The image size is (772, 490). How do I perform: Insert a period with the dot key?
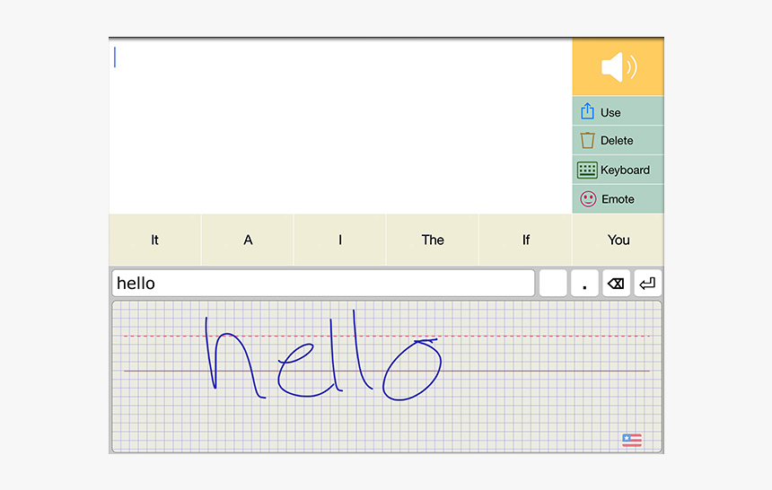click(x=584, y=284)
